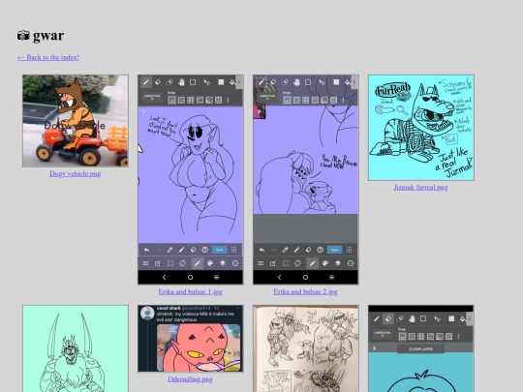View the sketchbook pencil drawings thumbnail
The image size is (523, 392).
point(306,348)
